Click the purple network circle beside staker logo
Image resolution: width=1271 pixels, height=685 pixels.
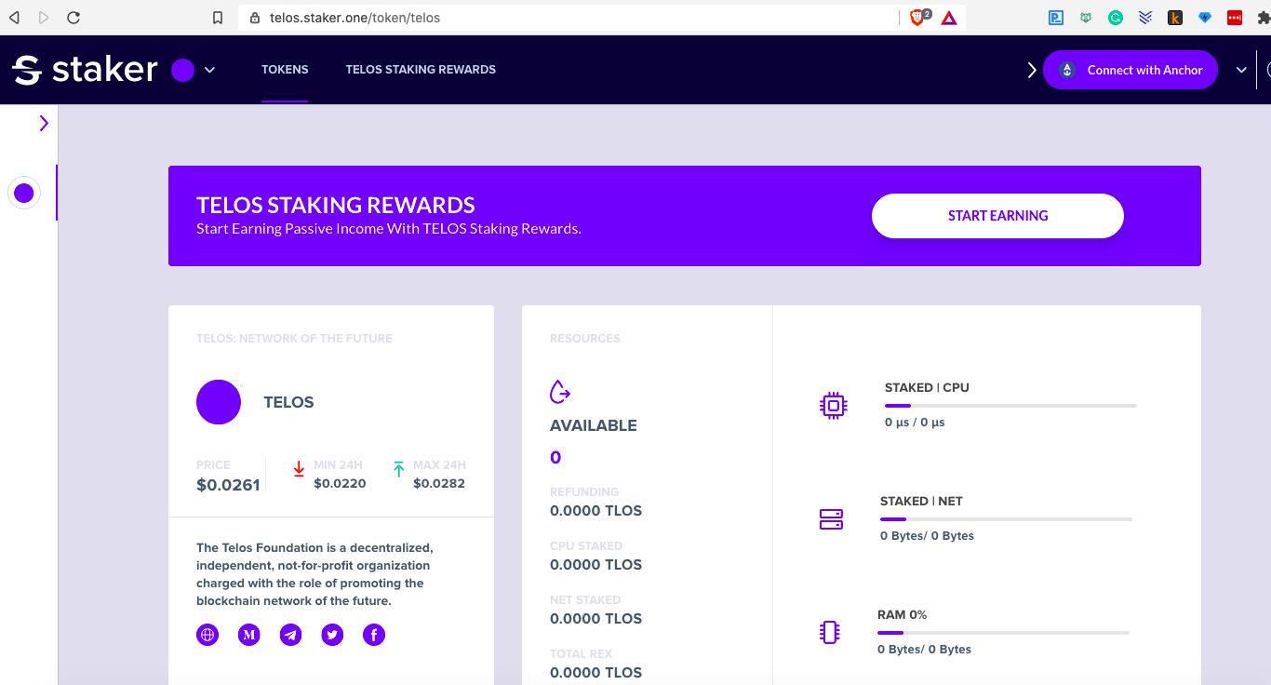(182, 70)
